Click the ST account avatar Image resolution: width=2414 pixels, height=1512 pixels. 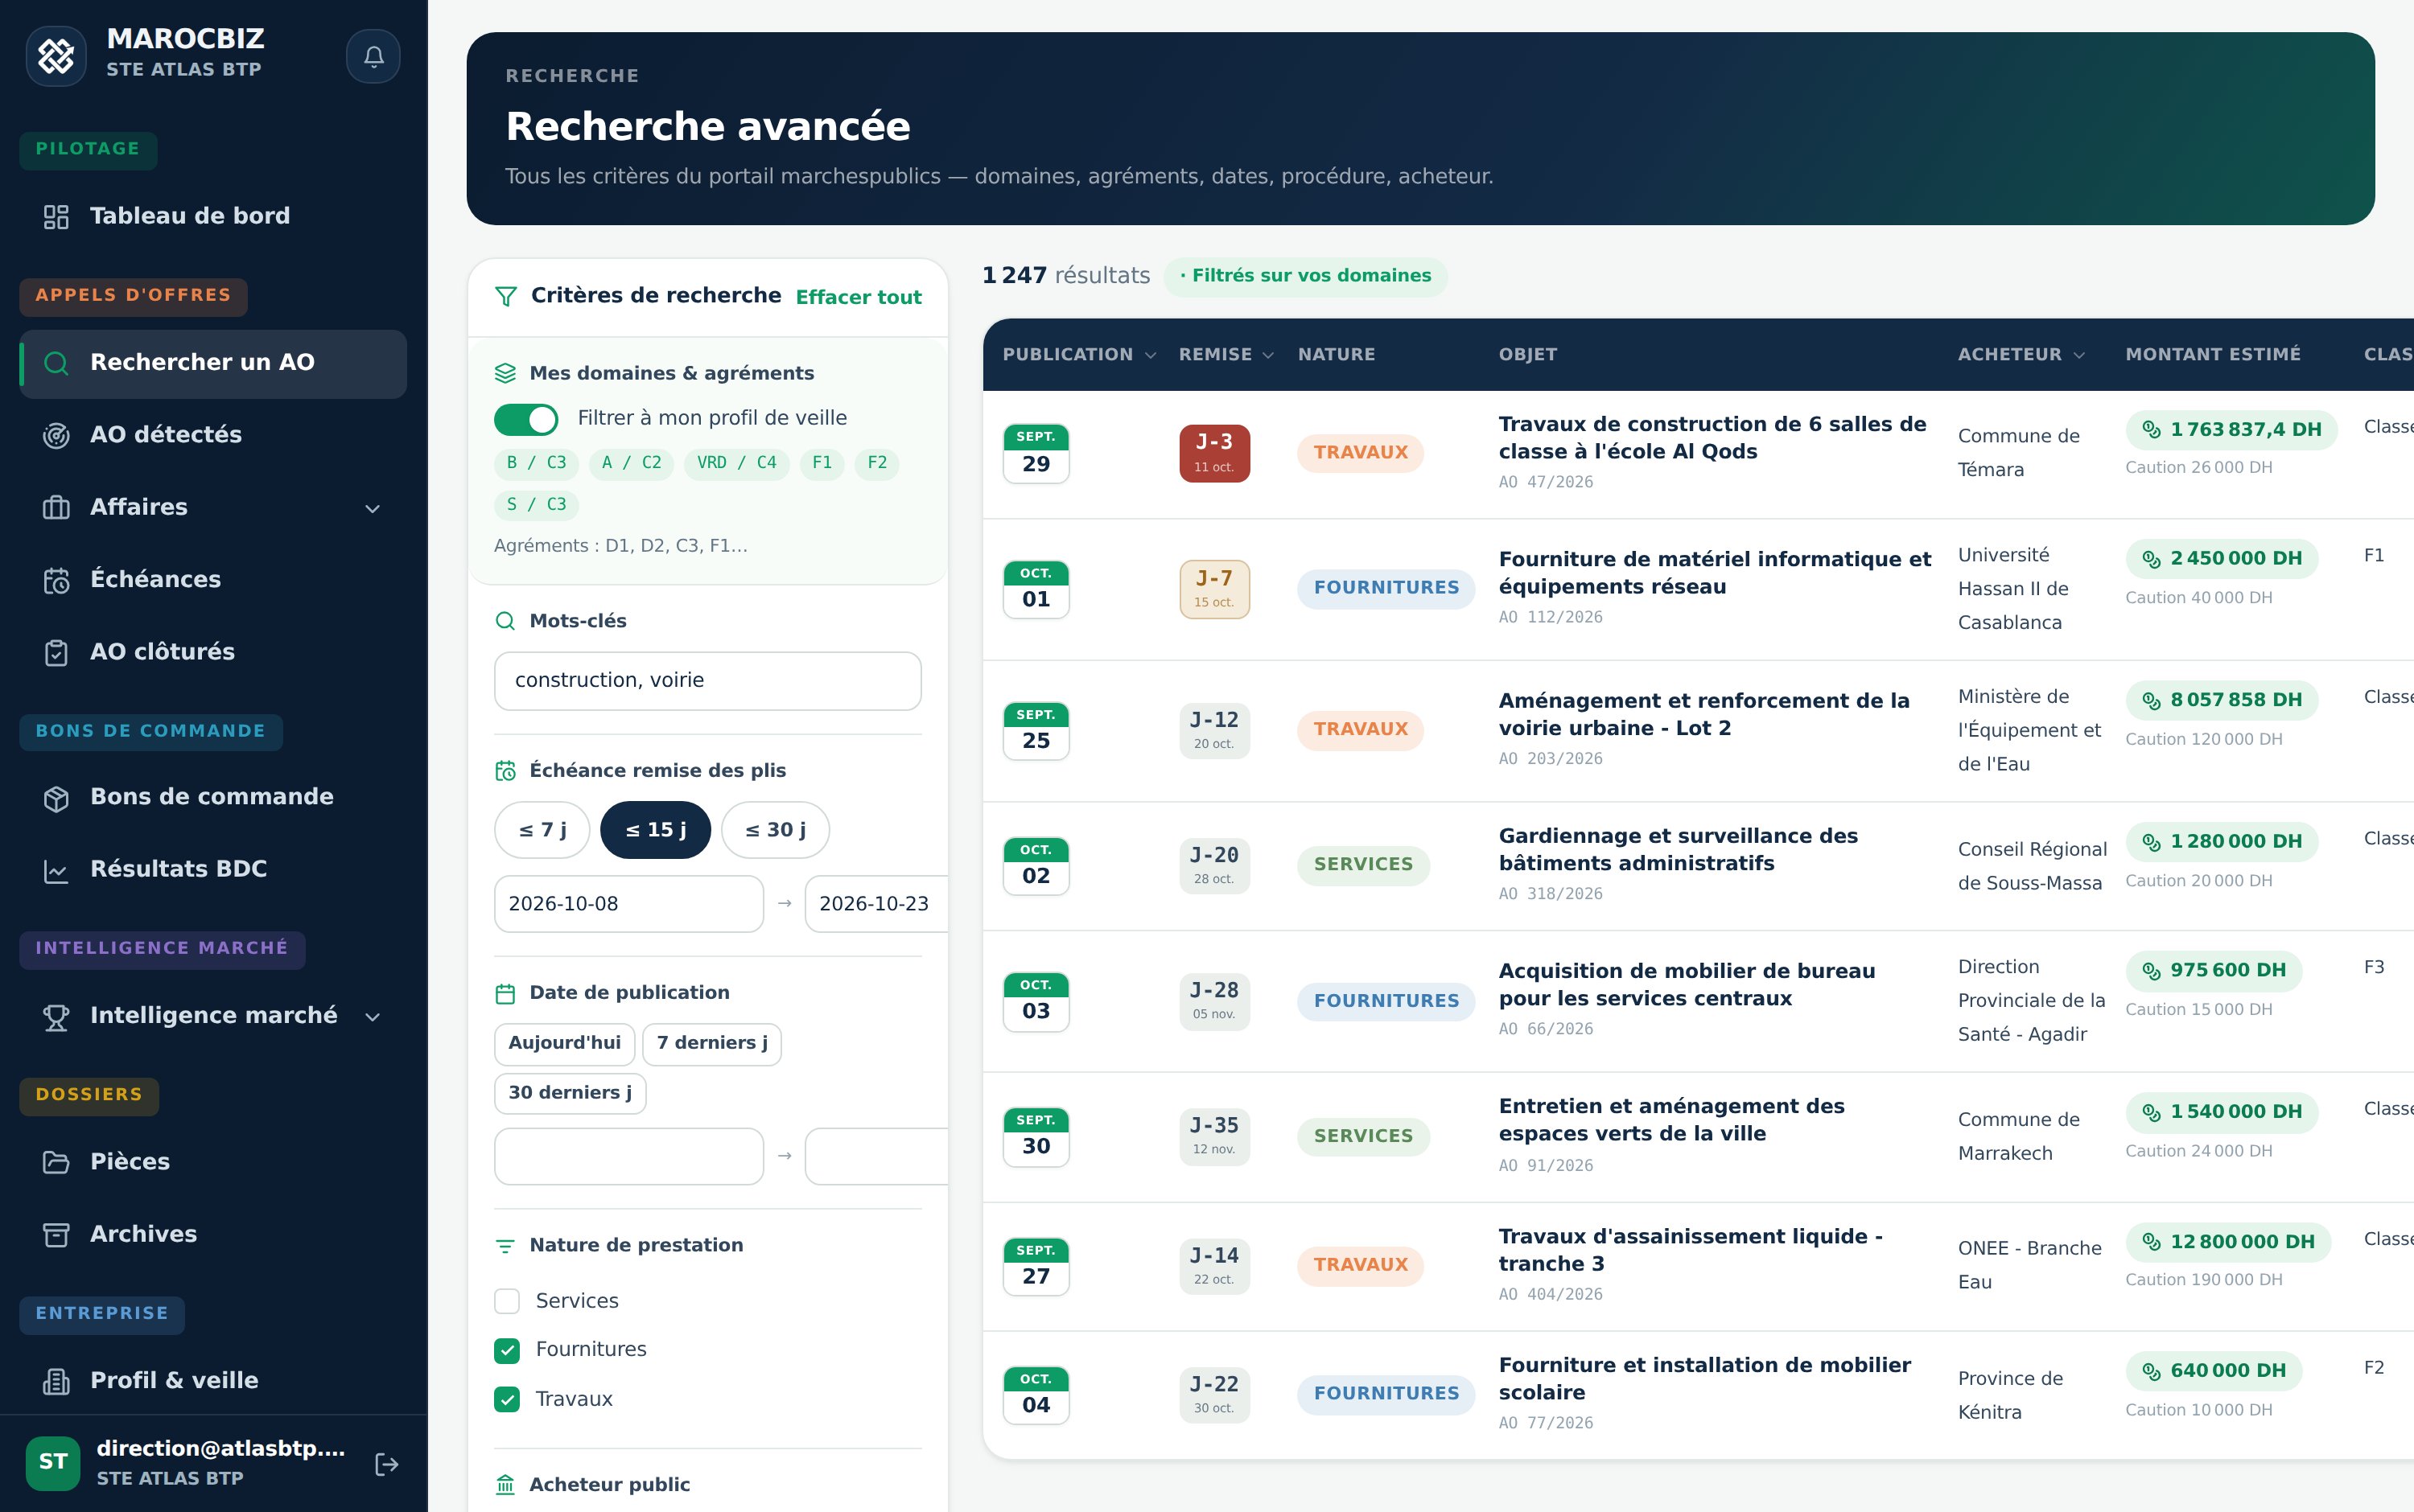coord(53,1463)
